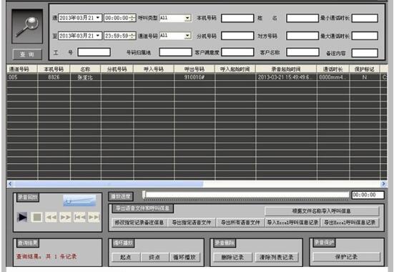Expand the 通道号码 channel number dropdown

[187, 36]
